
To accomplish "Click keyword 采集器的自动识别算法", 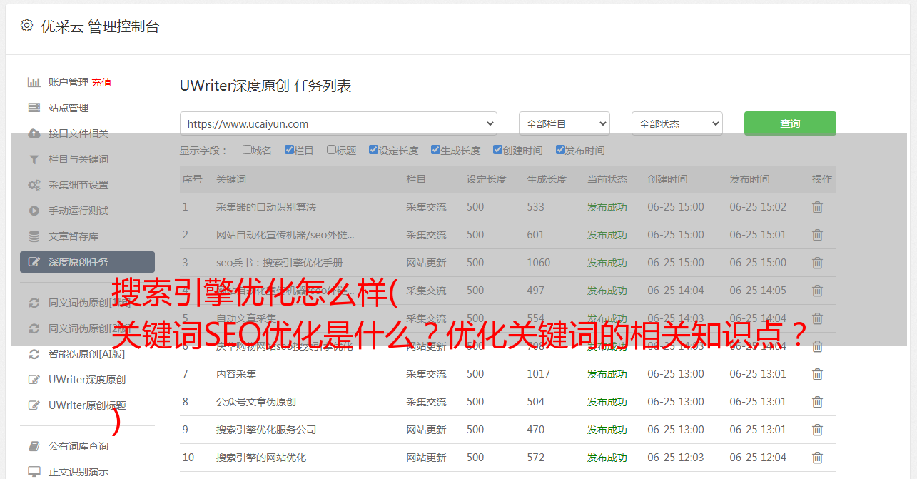I will tap(266, 207).
